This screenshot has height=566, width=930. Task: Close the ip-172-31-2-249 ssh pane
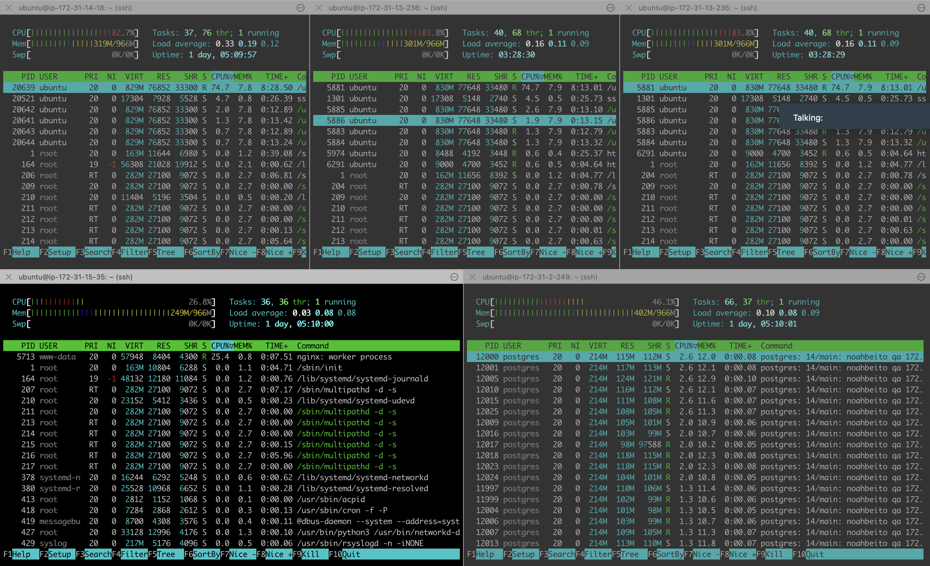(x=472, y=277)
